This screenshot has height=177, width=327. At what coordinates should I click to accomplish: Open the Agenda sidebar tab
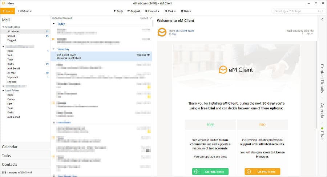click(322, 110)
